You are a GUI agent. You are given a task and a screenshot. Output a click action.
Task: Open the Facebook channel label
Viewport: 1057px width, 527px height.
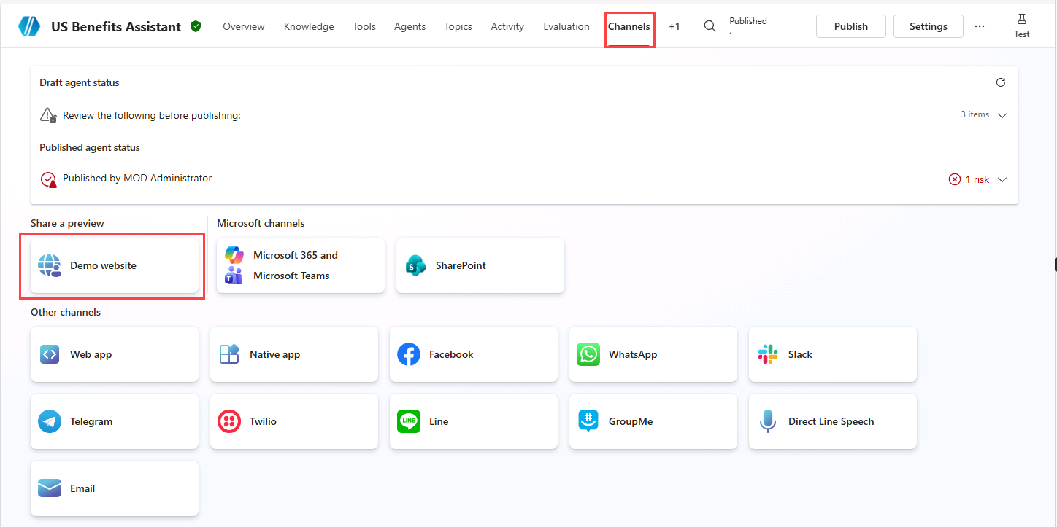(451, 354)
